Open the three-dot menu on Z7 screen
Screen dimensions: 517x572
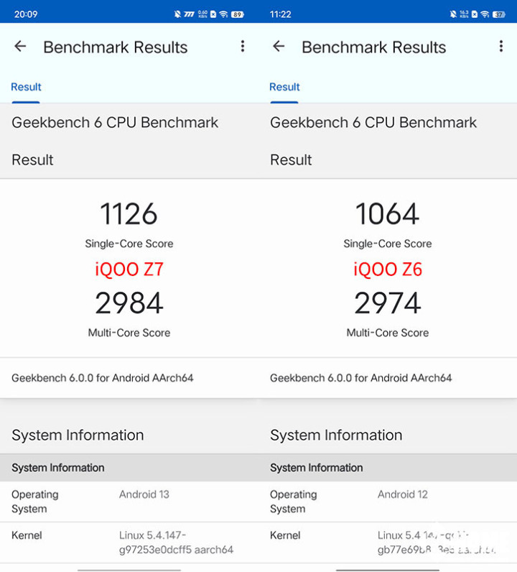tap(243, 47)
